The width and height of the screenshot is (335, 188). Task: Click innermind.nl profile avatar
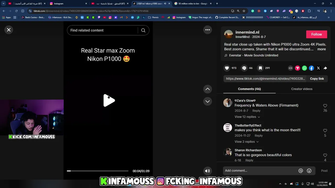tap(228, 34)
